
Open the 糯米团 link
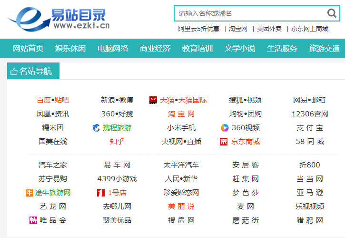click(53, 128)
